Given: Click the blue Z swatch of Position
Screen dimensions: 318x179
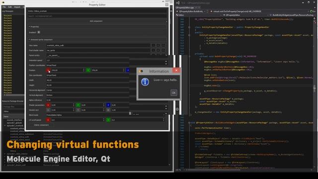Looking at the screenshot, I should [128, 70].
